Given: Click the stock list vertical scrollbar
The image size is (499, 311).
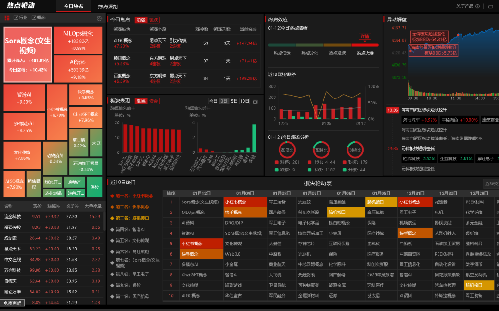Looking at the screenshot, I should tap(104, 221).
